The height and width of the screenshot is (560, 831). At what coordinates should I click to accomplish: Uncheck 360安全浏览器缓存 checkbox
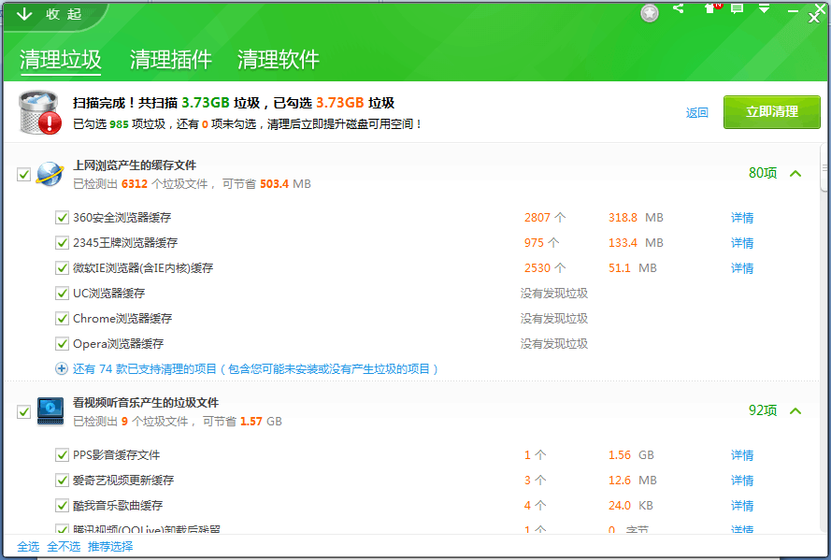coord(63,218)
